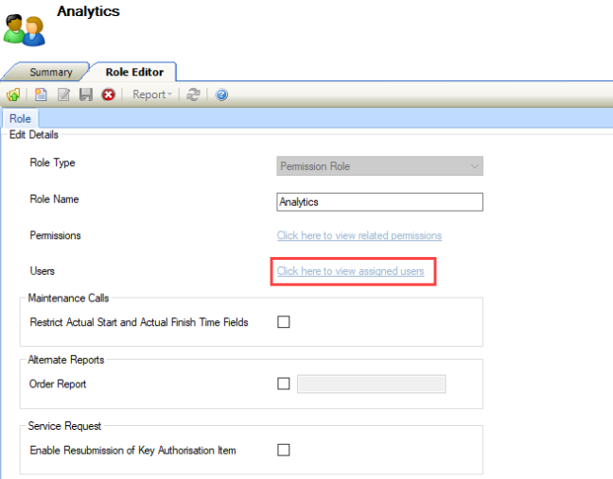The image size is (613, 479).
Task: Enable Restrict Actual Start and Finish Time checkbox
Action: 284,322
